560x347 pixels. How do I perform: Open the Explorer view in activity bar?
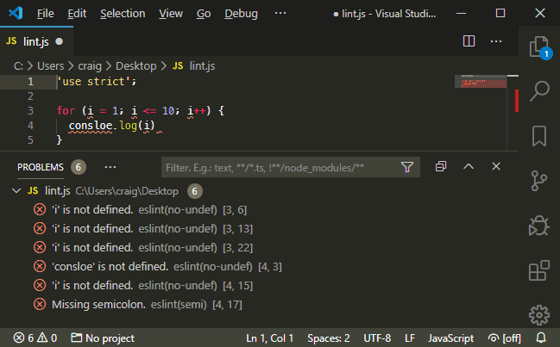tap(539, 46)
